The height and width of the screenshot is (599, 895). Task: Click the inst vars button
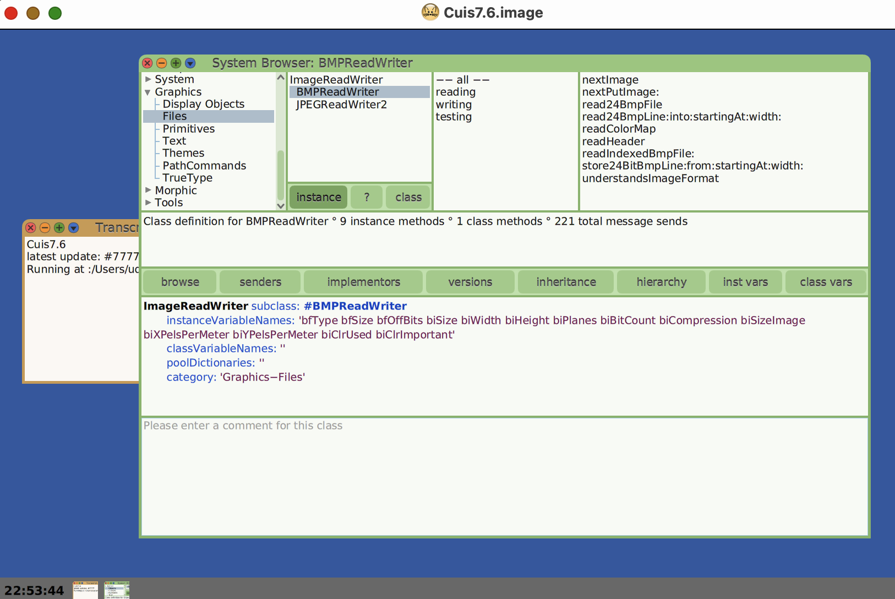pos(745,282)
